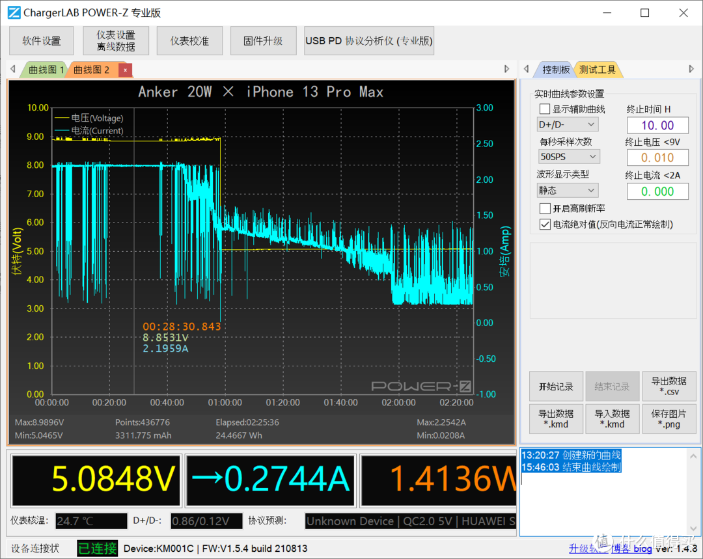Viewport: 703px width, 559px height.
Task: Open the 50SPS sampling rate dropdown
Action: click(x=568, y=157)
